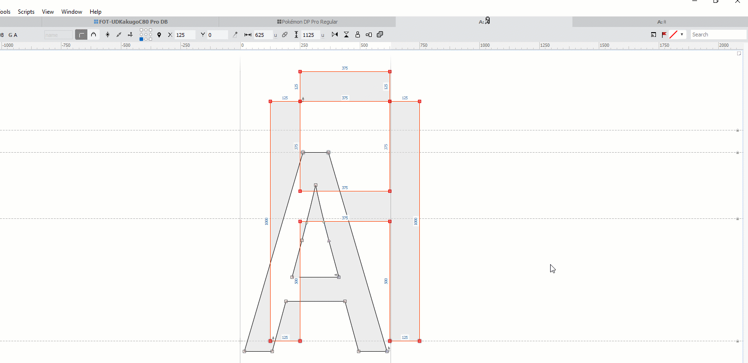This screenshot has height=363, width=748.
Task: Click the page corner icon at canvas top right
Action: click(x=739, y=53)
